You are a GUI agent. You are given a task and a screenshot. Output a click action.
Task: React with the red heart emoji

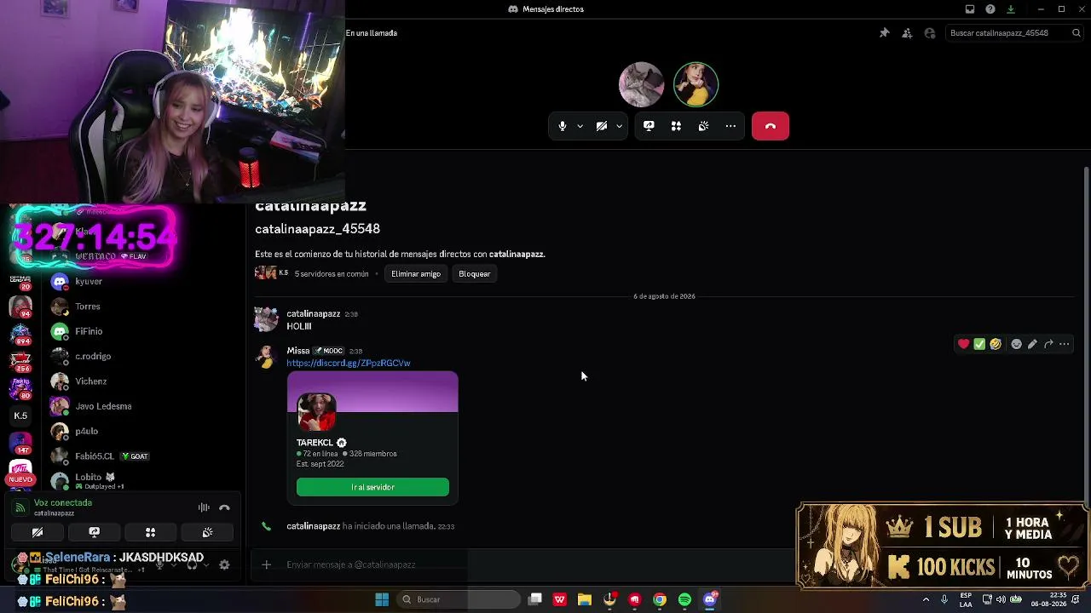pyautogui.click(x=963, y=344)
